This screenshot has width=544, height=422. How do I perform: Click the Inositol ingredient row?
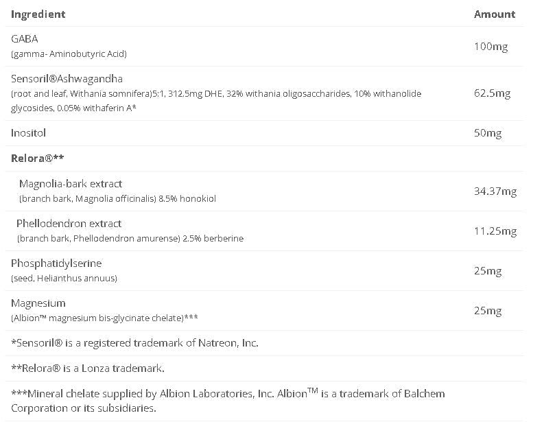point(29,132)
